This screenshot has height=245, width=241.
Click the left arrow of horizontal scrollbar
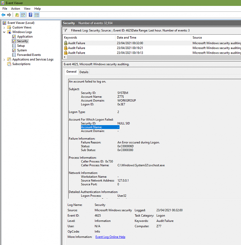[x=65, y=57]
